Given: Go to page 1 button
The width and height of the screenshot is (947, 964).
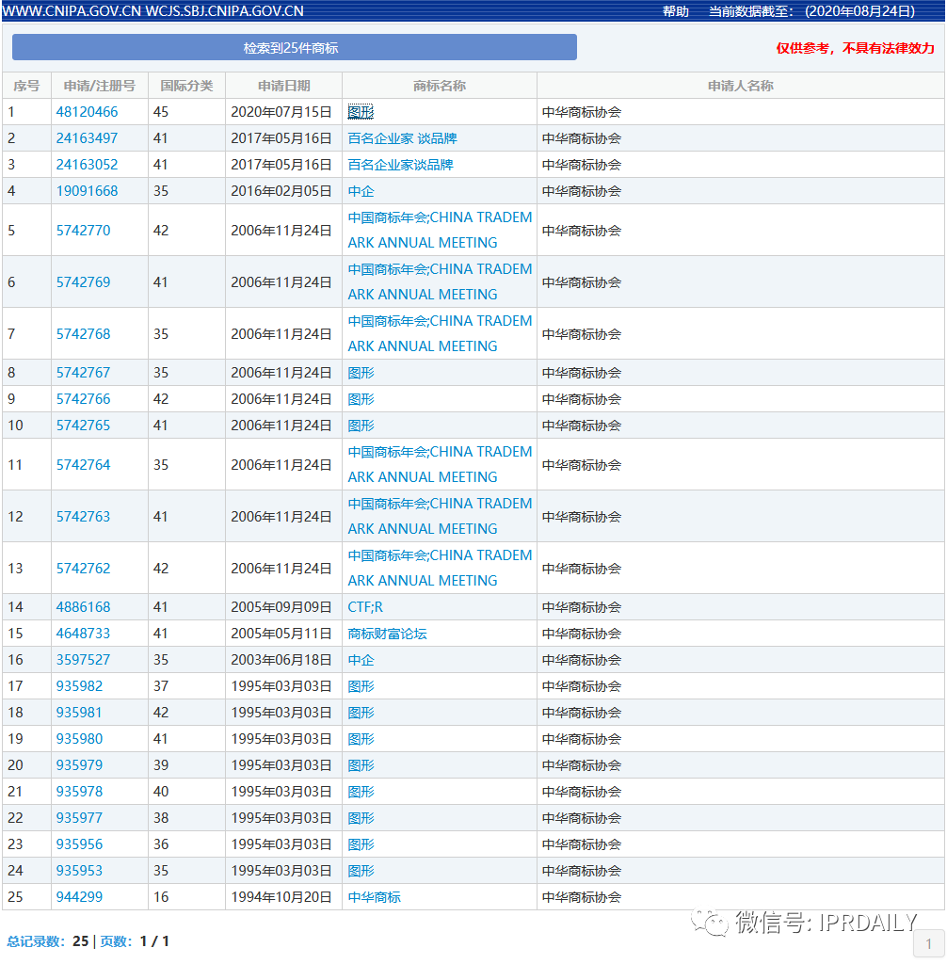Looking at the screenshot, I should 928,943.
